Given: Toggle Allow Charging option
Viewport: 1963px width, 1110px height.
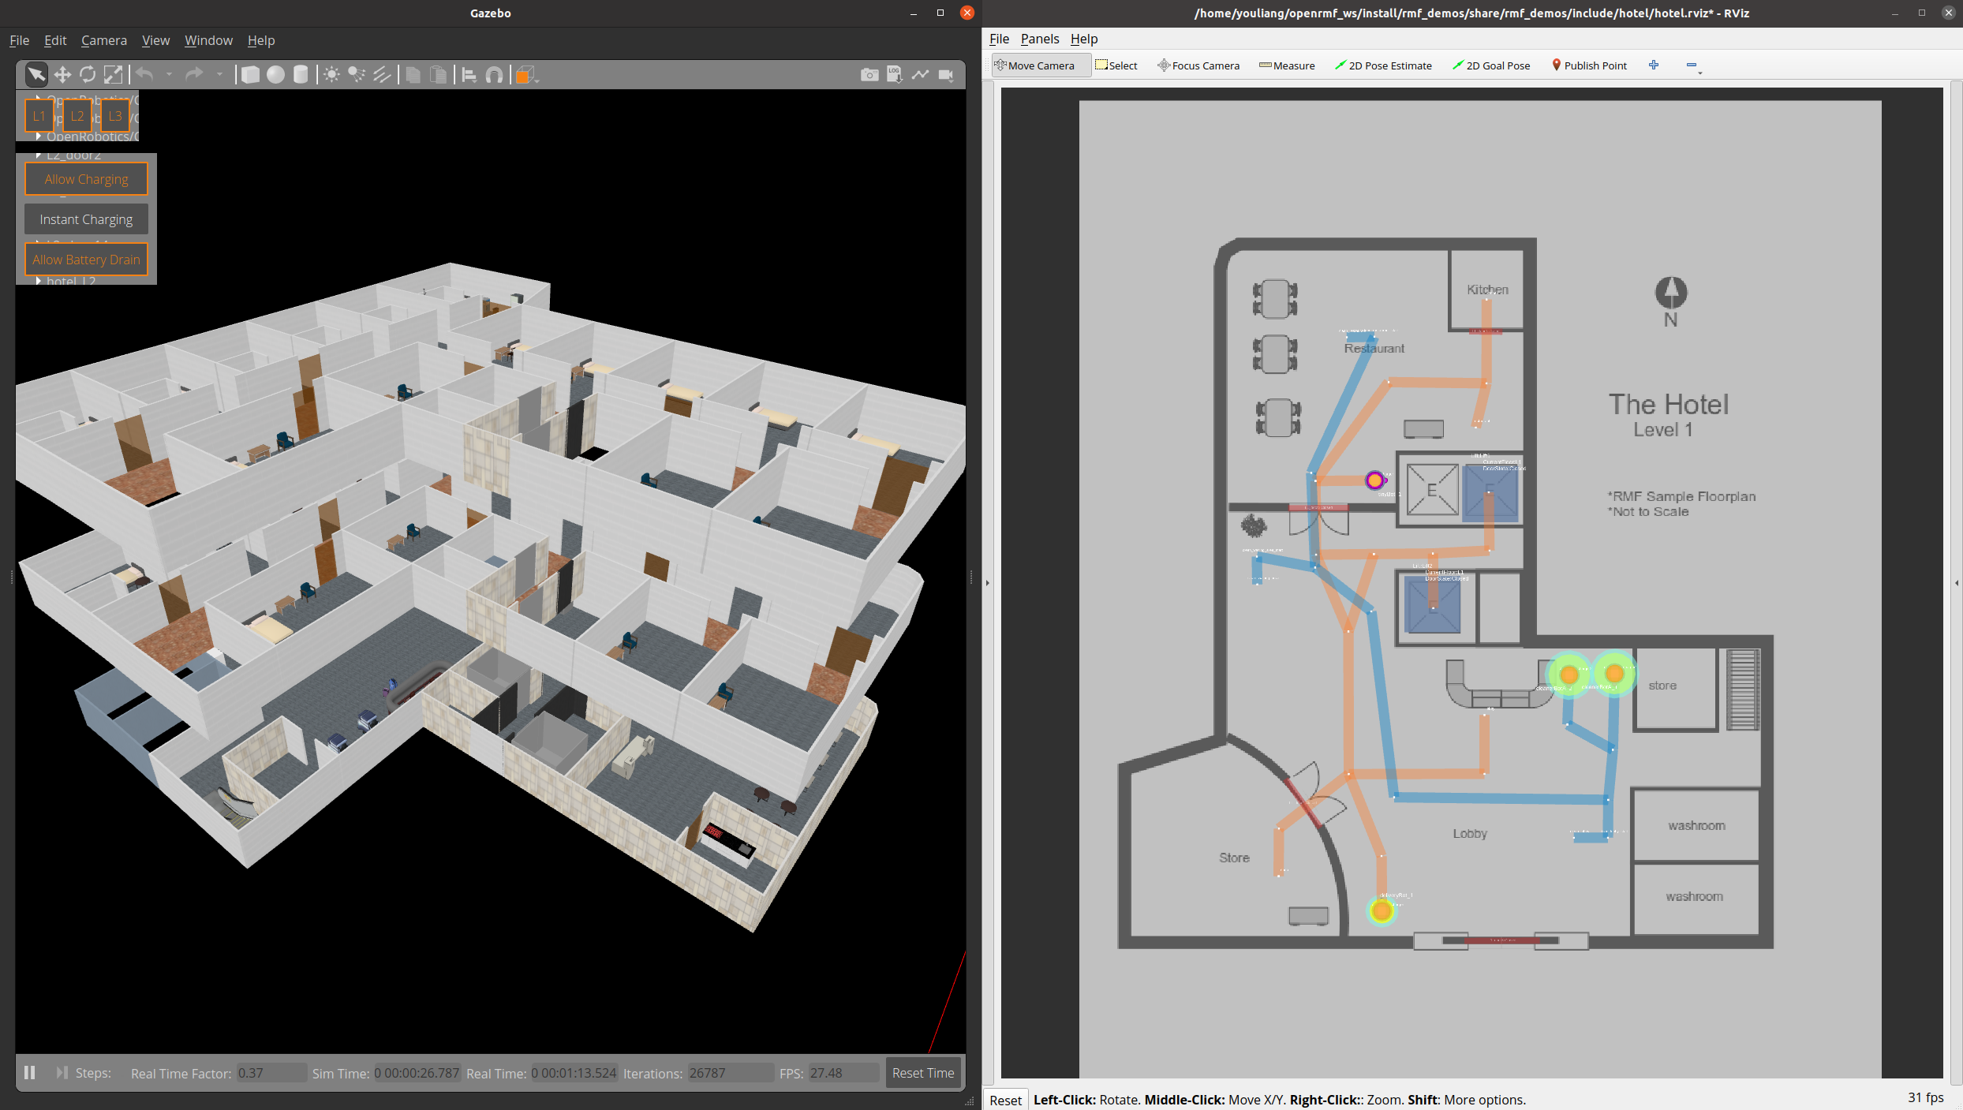Looking at the screenshot, I should tap(86, 179).
